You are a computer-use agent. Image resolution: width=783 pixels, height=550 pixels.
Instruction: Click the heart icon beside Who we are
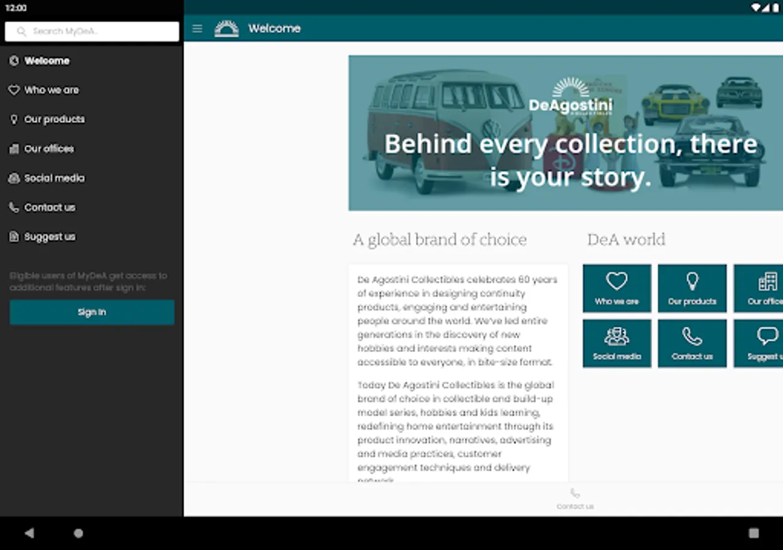point(14,90)
